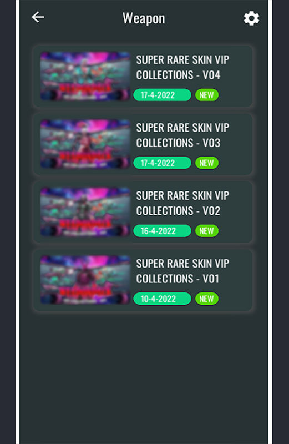Click the 10-4-2022 date tag
Image resolution: width=289 pixels, height=444 pixels.
coord(162,299)
